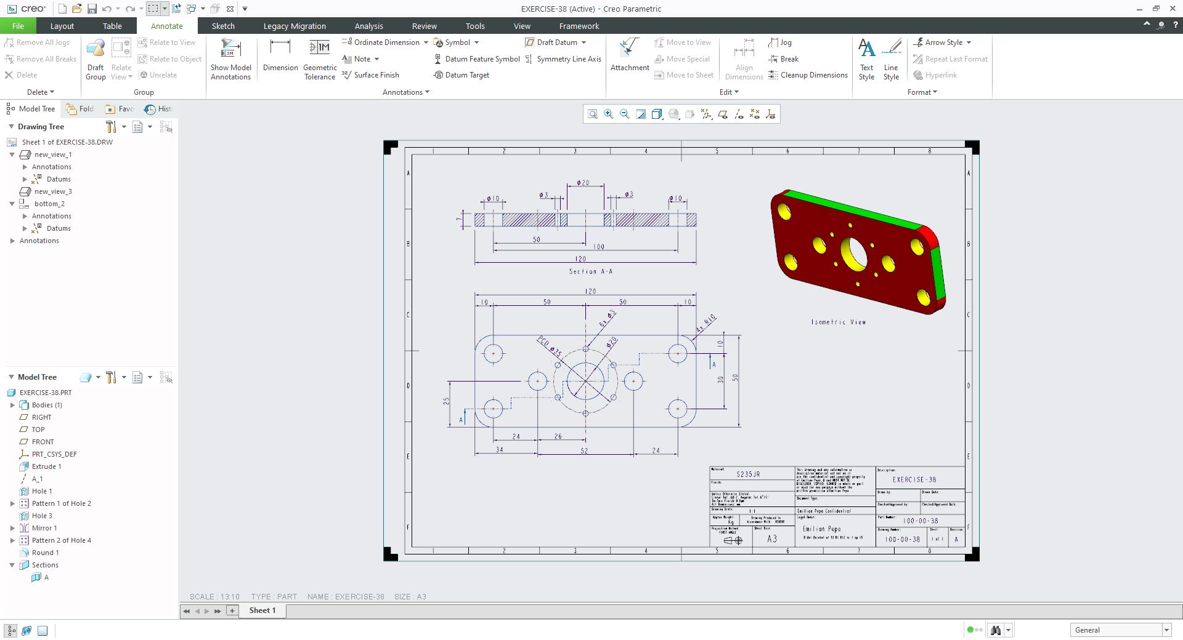Open the General selection filter combo box

point(1120,630)
